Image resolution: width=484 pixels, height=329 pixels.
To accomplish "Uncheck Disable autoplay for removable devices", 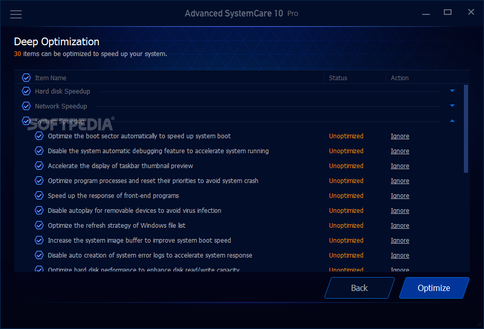I will click(39, 210).
